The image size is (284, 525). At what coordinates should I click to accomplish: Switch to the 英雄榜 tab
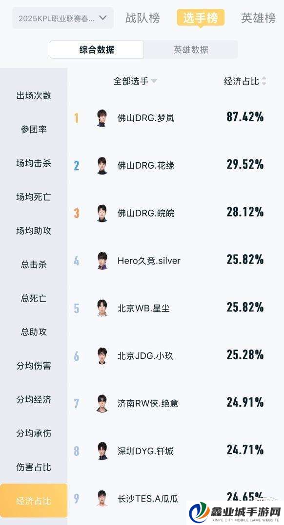pyautogui.click(x=259, y=18)
